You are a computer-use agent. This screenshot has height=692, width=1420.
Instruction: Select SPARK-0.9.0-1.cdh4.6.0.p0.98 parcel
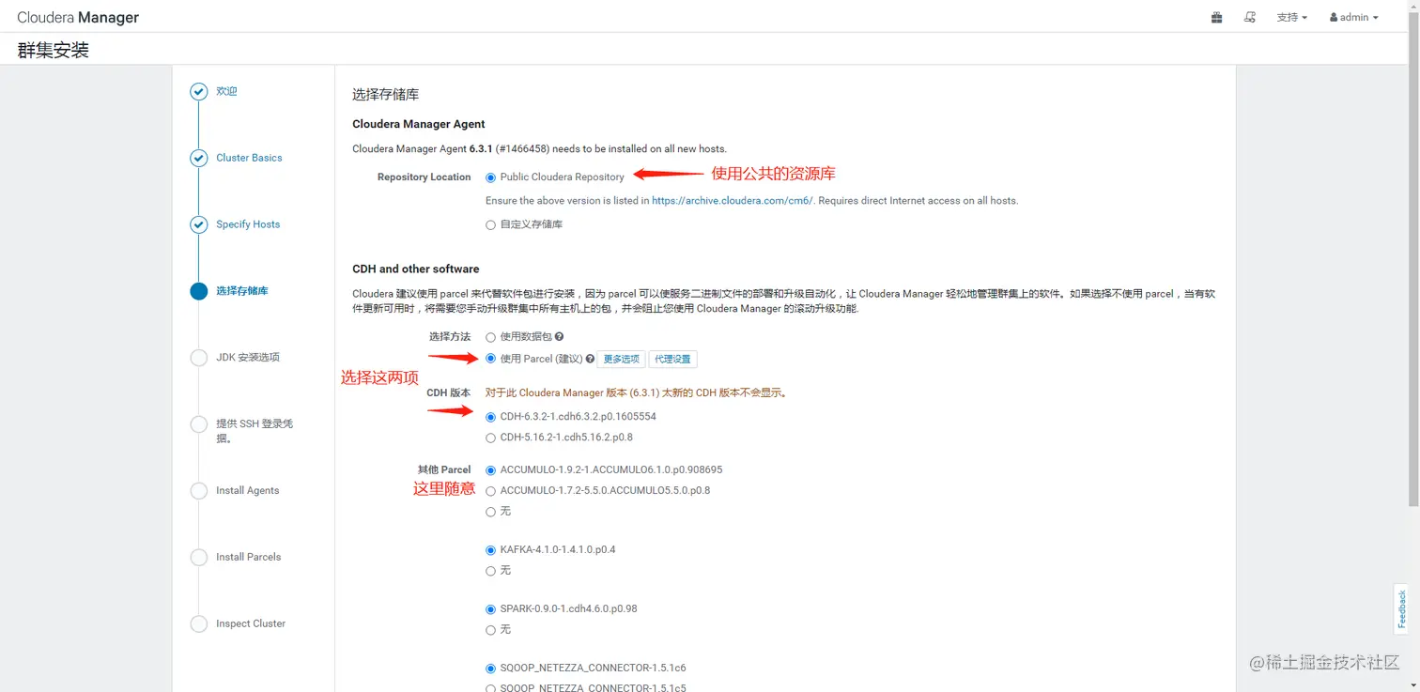coord(490,609)
